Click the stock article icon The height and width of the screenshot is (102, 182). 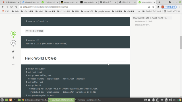point(13,43)
